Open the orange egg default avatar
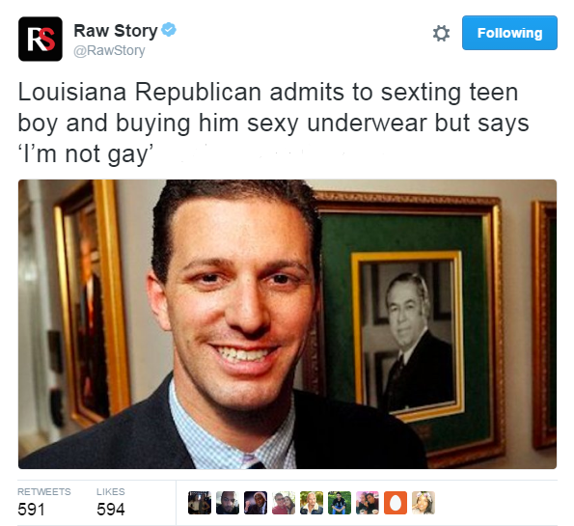 pyautogui.click(x=396, y=503)
